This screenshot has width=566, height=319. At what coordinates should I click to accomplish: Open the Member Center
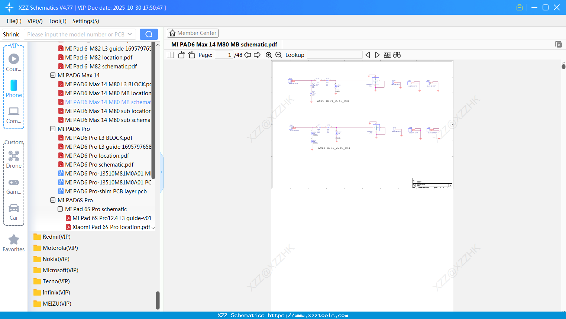click(193, 33)
